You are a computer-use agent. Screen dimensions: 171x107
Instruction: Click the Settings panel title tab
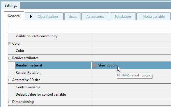(x=11, y=5)
